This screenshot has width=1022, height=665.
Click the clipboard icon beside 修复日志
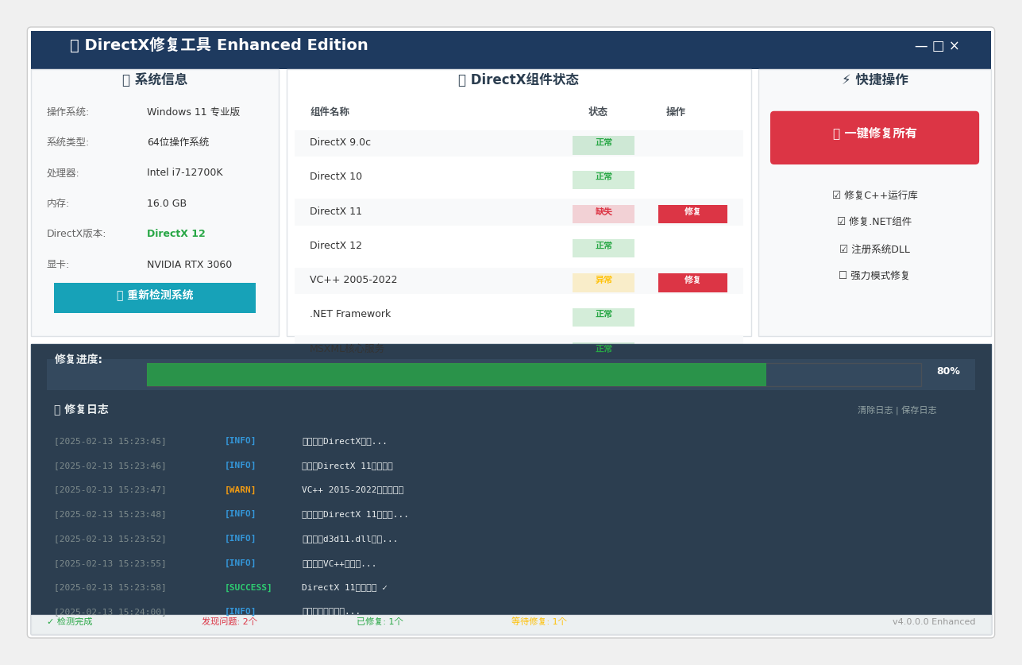point(57,410)
